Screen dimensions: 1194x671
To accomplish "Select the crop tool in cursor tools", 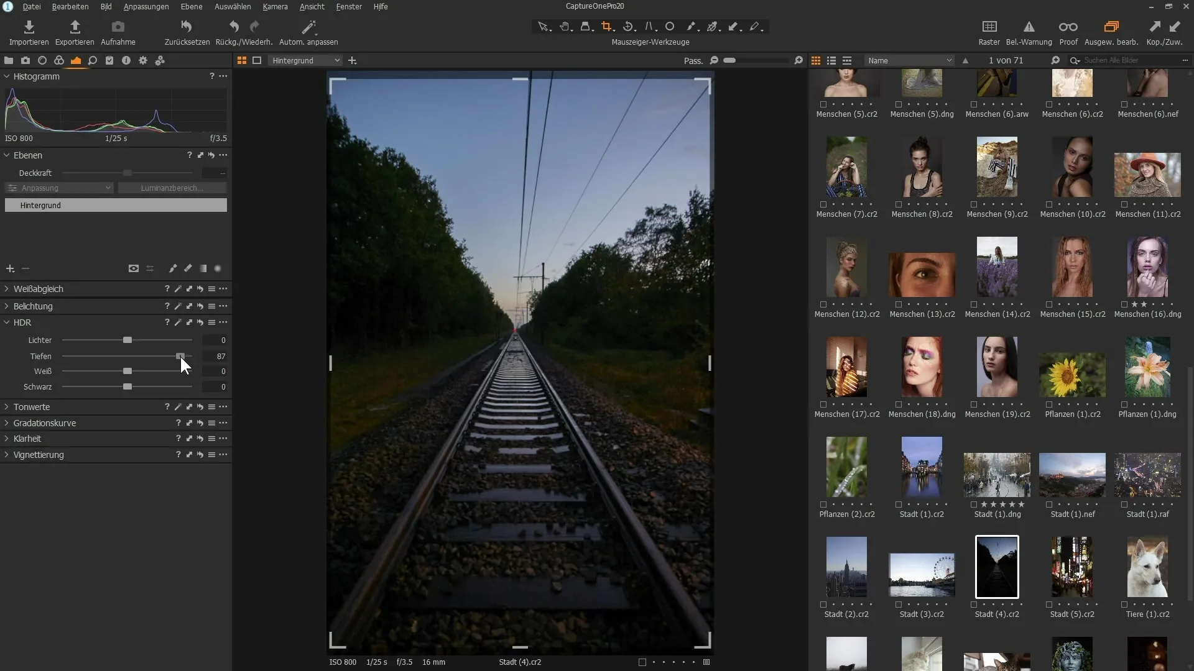I will point(607,27).
